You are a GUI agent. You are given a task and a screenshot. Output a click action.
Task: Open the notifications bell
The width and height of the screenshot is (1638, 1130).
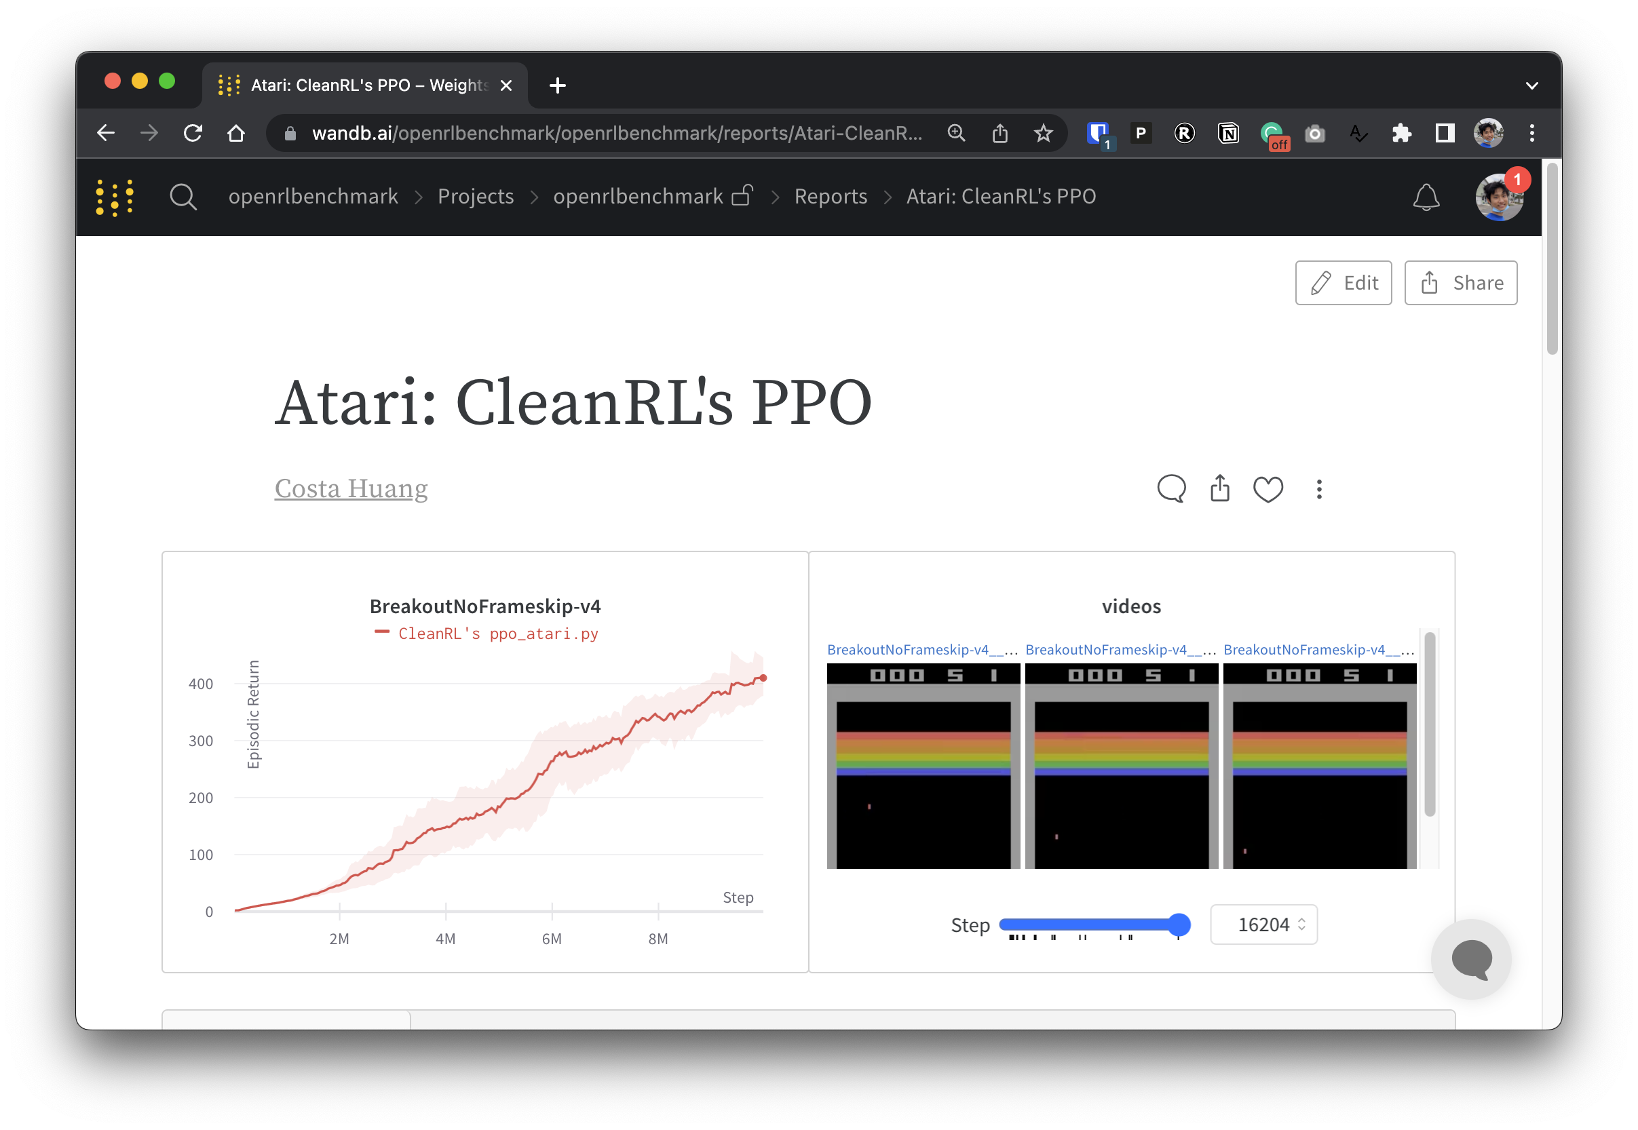click(1426, 197)
